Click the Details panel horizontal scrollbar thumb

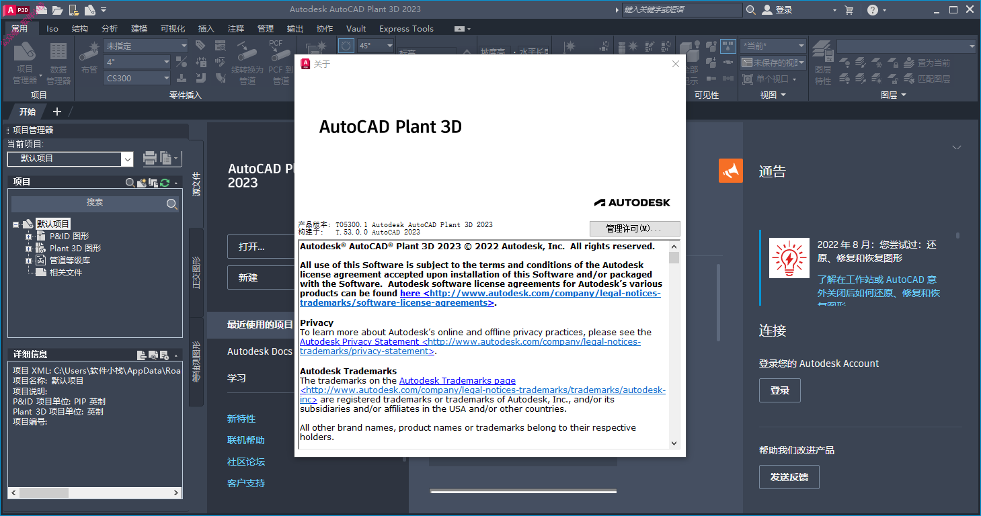(x=44, y=492)
